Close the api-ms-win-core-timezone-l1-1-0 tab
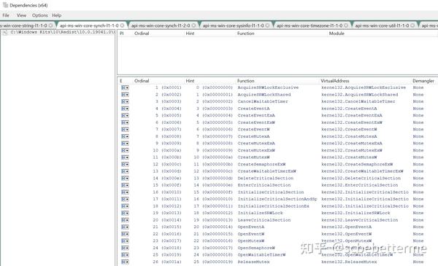Viewport: 438px width, 266px height. [x=346, y=26]
